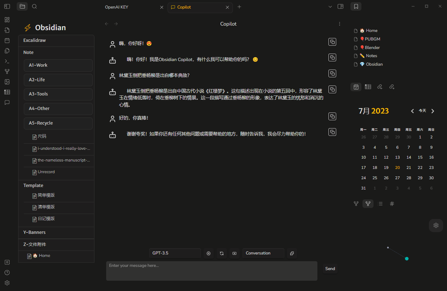Open the GPT-3.5 model dropdown
The width and height of the screenshot is (447, 291).
[175, 253]
